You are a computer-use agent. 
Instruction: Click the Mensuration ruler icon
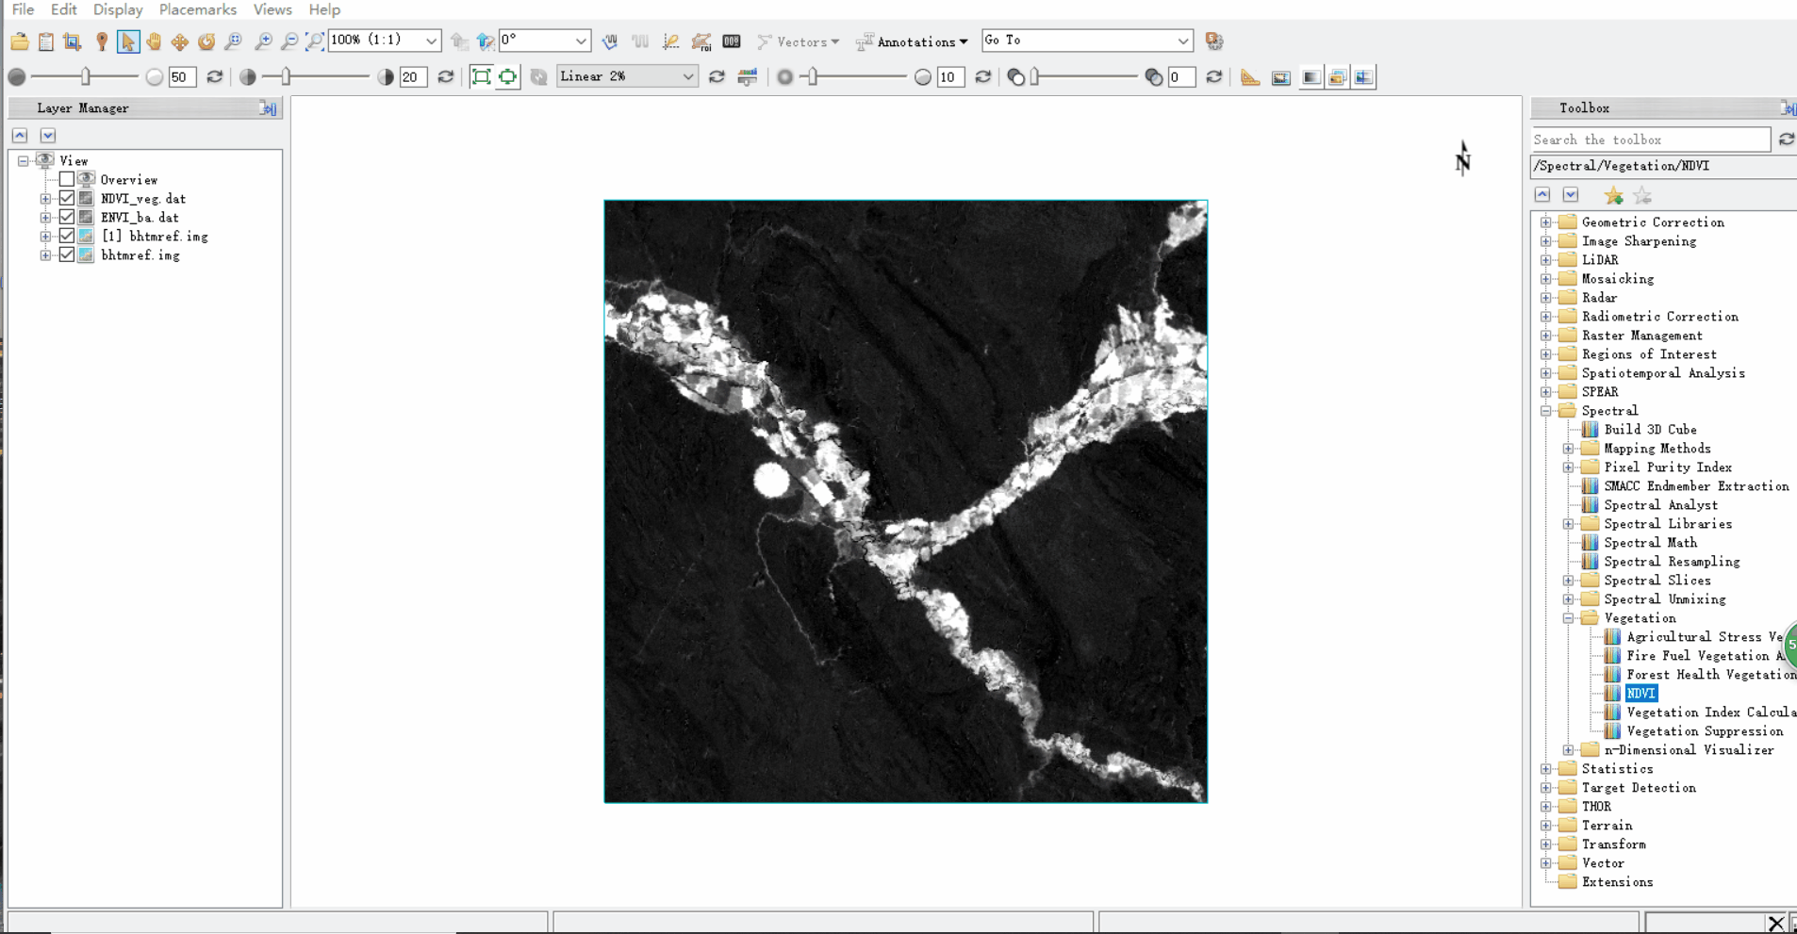click(x=1250, y=77)
